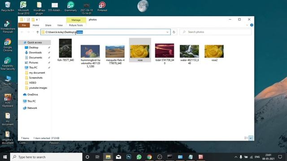
Task: Select Quick access in navigation pane
Action: pyautogui.click(x=35, y=42)
